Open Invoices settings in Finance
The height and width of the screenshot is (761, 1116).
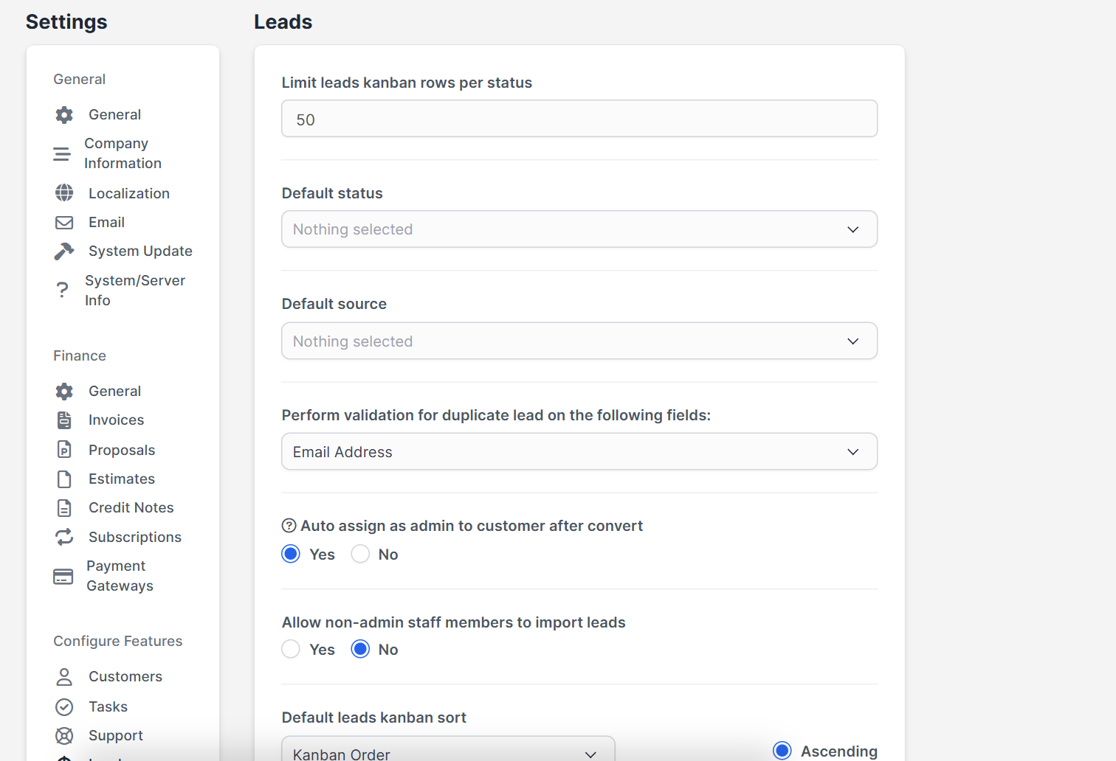point(117,420)
